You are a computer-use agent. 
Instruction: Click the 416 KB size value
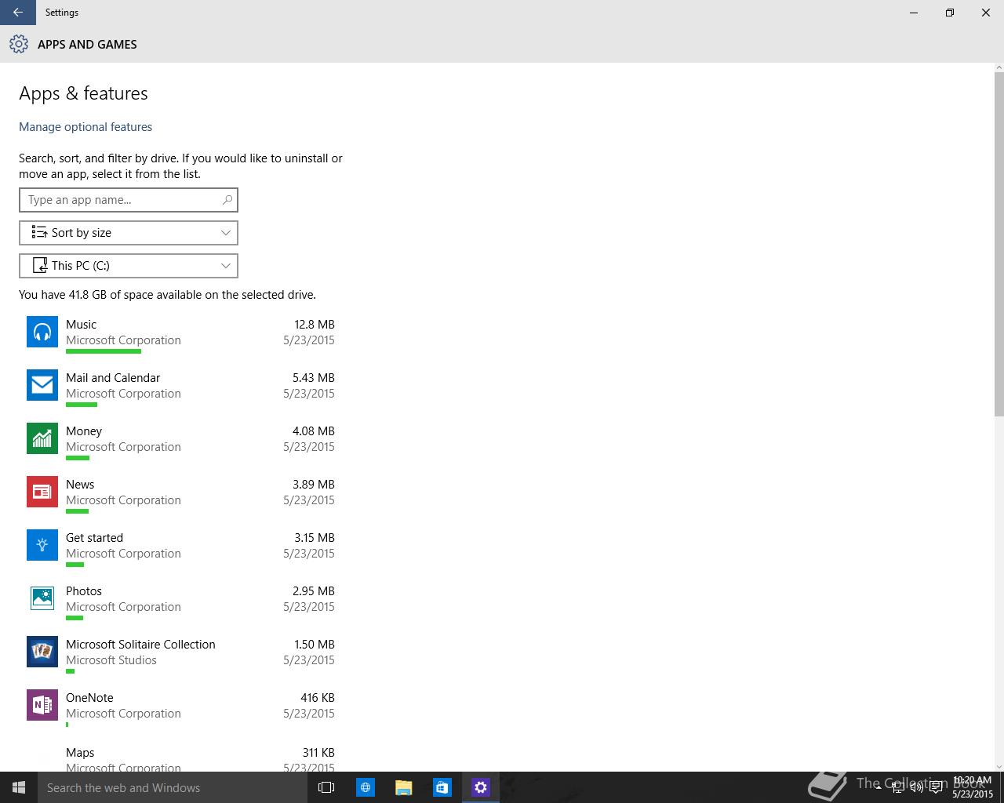pos(318,698)
